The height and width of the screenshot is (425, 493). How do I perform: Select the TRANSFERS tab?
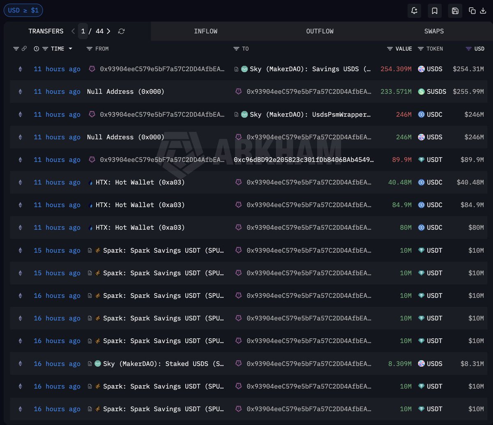(x=46, y=31)
